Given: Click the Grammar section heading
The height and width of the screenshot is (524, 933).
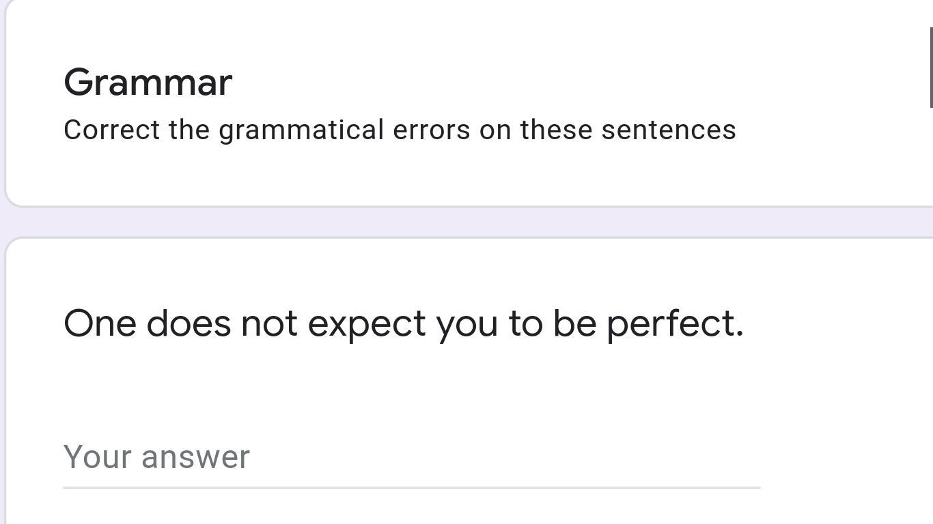Looking at the screenshot, I should point(148,83).
